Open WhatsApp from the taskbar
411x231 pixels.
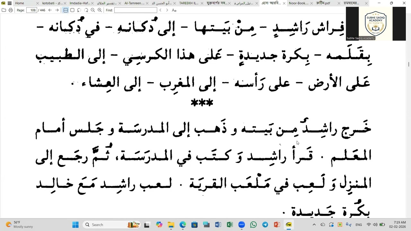(x=253, y=225)
